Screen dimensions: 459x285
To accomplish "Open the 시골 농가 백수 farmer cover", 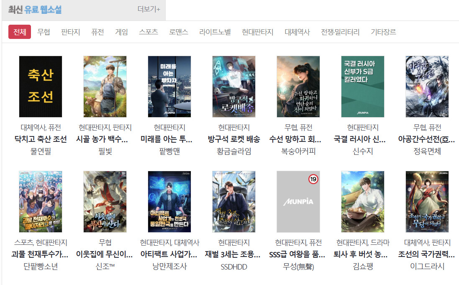I will pyautogui.click(x=105, y=87).
